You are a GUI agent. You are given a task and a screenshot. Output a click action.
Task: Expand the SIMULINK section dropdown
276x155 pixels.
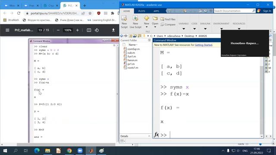click(205, 29)
